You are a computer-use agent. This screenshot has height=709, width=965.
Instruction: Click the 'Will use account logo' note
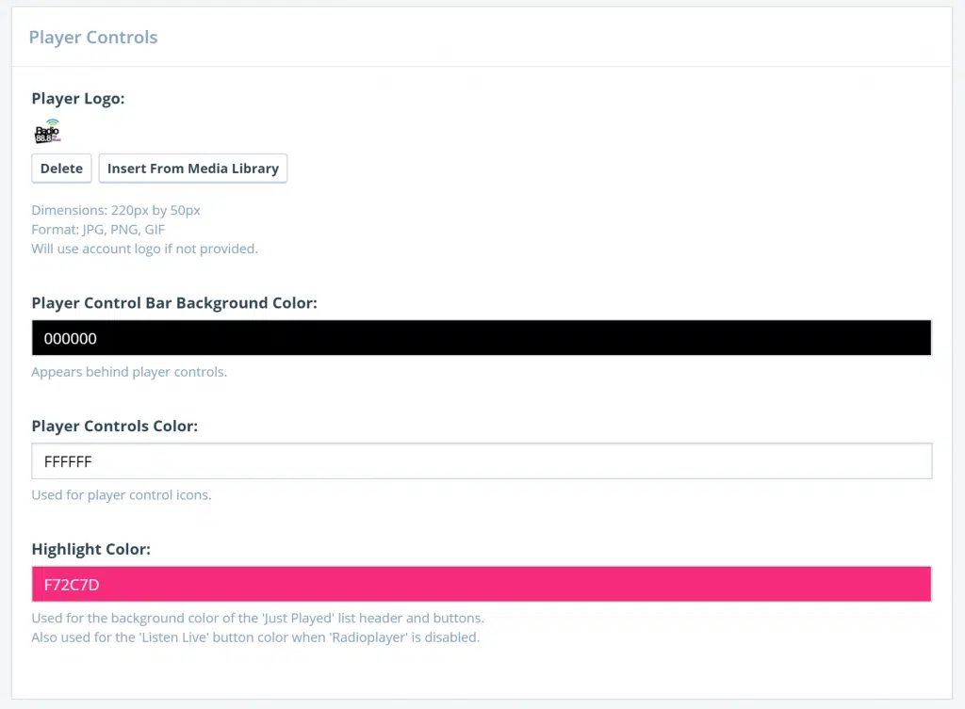tap(144, 249)
